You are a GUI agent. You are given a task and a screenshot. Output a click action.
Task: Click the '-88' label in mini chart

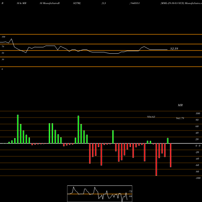(x=130, y=196)
